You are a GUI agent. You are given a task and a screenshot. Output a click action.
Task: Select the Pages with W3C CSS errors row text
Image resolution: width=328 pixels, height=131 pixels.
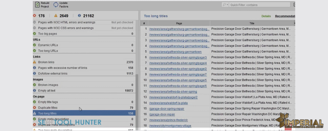click(x=66, y=28)
